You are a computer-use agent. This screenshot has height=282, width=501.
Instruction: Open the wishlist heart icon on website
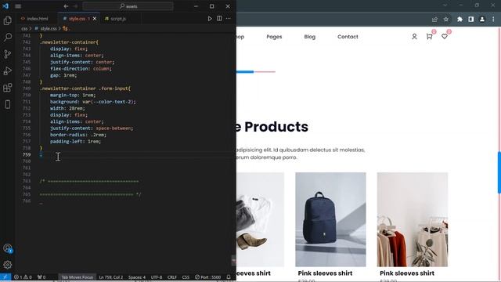(445, 37)
